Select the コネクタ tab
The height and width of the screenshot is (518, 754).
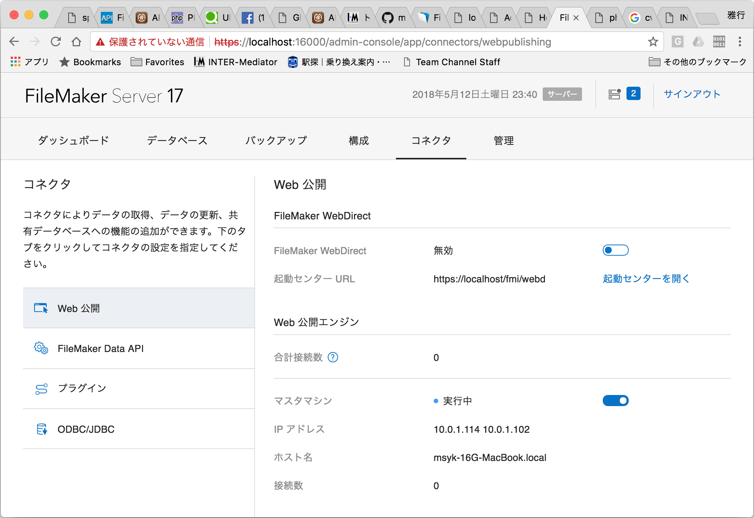point(431,140)
